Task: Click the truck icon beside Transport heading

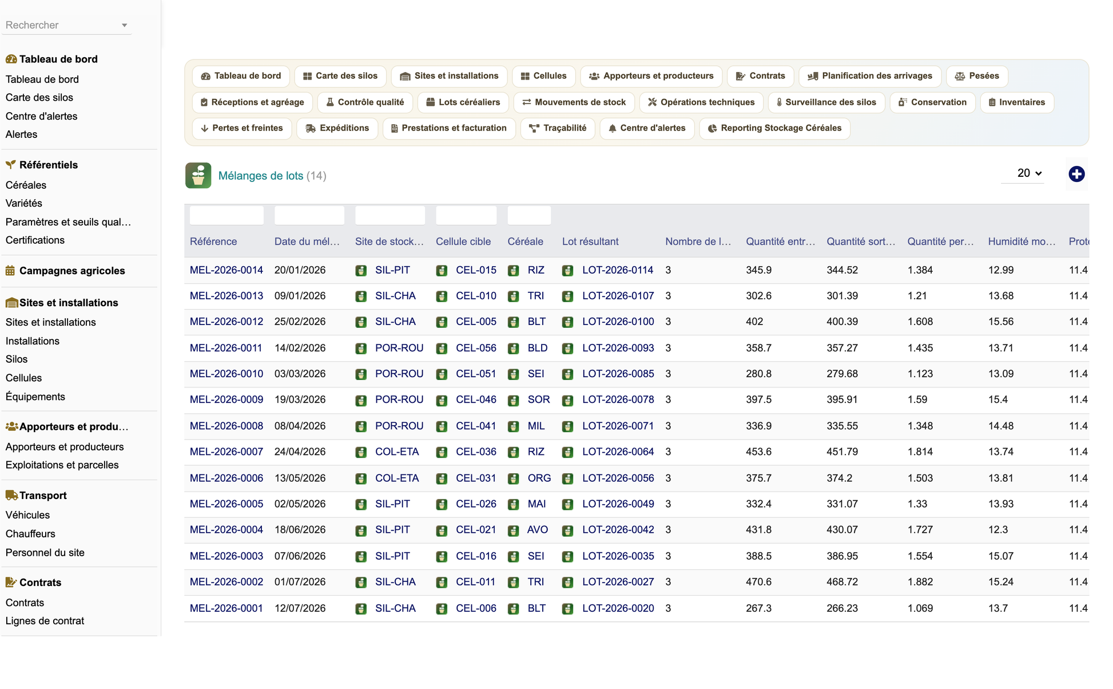Action: (x=11, y=495)
